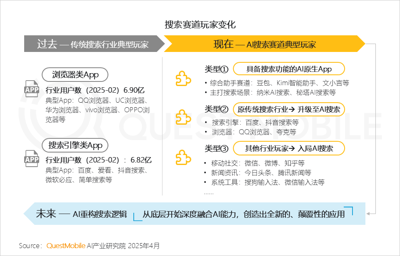Screen dimensions: 400x256
Task: Click the 搜索赛道玩家变化 title text
Action: pyautogui.click(x=200, y=25)
